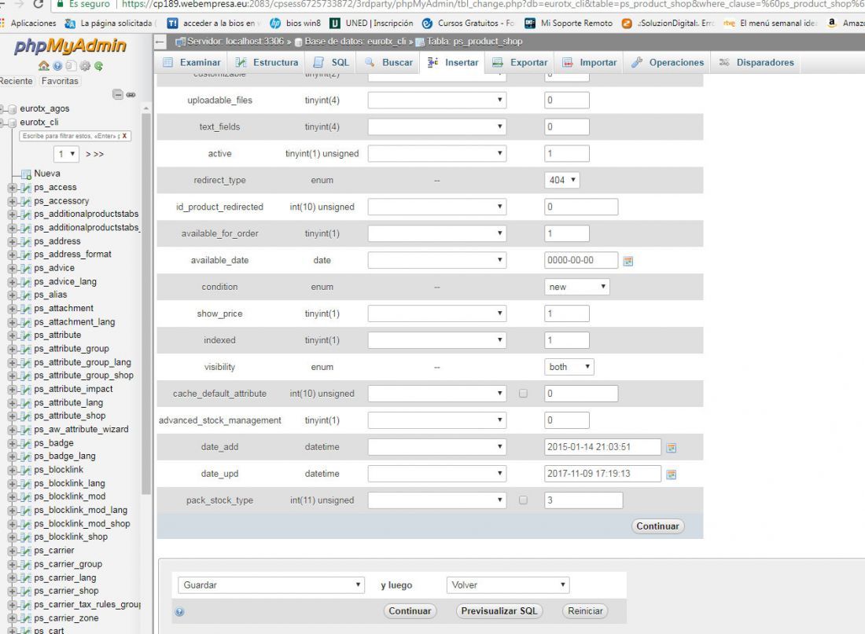This screenshot has height=634, width=865.
Task: Click the ps_address table icon
Action: pos(25,241)
